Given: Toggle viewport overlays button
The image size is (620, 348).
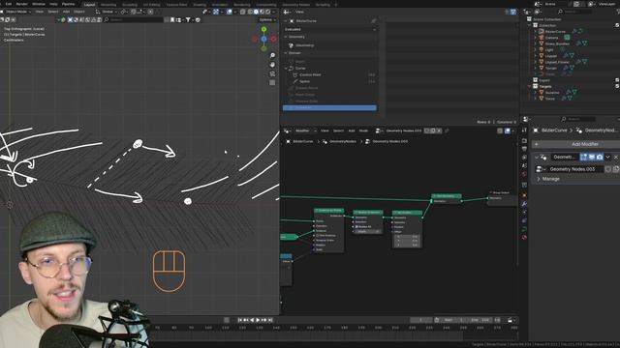Looking at the screenshot, I should coord(230,12).
